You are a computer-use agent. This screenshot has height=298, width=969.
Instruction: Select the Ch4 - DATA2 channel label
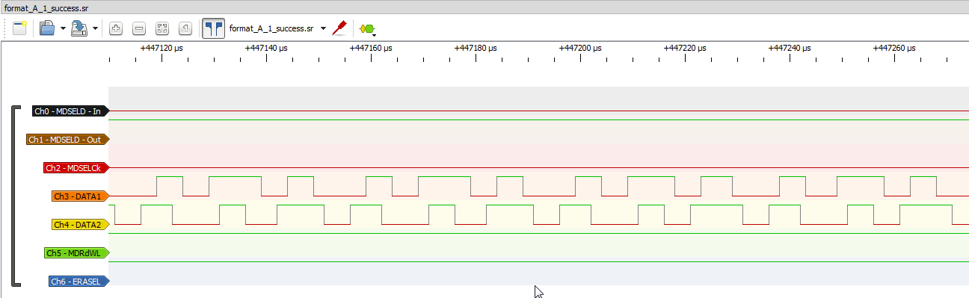pos(80,225)
